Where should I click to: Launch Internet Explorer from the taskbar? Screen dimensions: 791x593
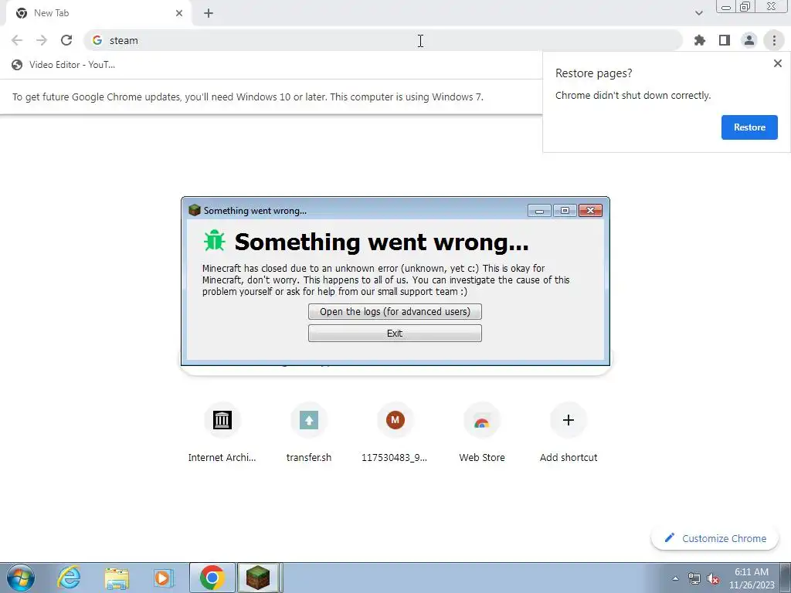pyautogui.click(x=68, y=578)
